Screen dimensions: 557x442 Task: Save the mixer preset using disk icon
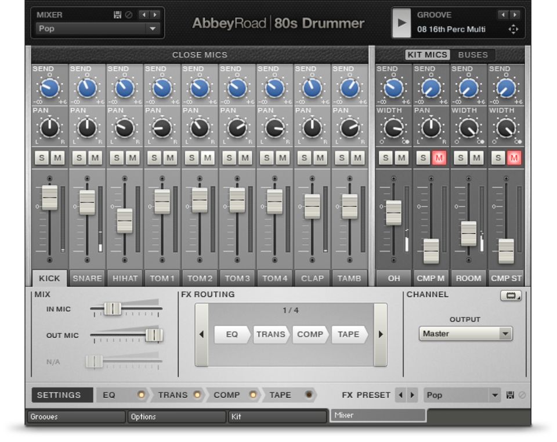[117, 15]
